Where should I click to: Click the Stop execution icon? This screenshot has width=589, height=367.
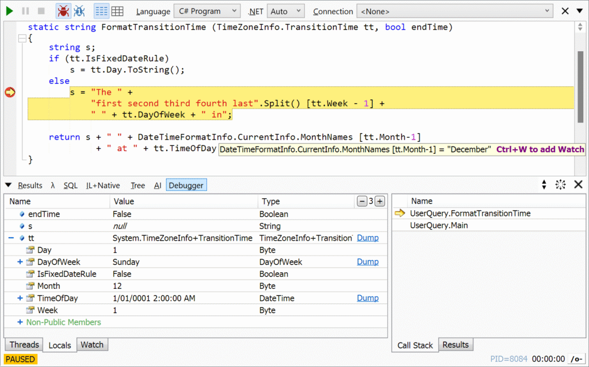(x=41, y=11)
